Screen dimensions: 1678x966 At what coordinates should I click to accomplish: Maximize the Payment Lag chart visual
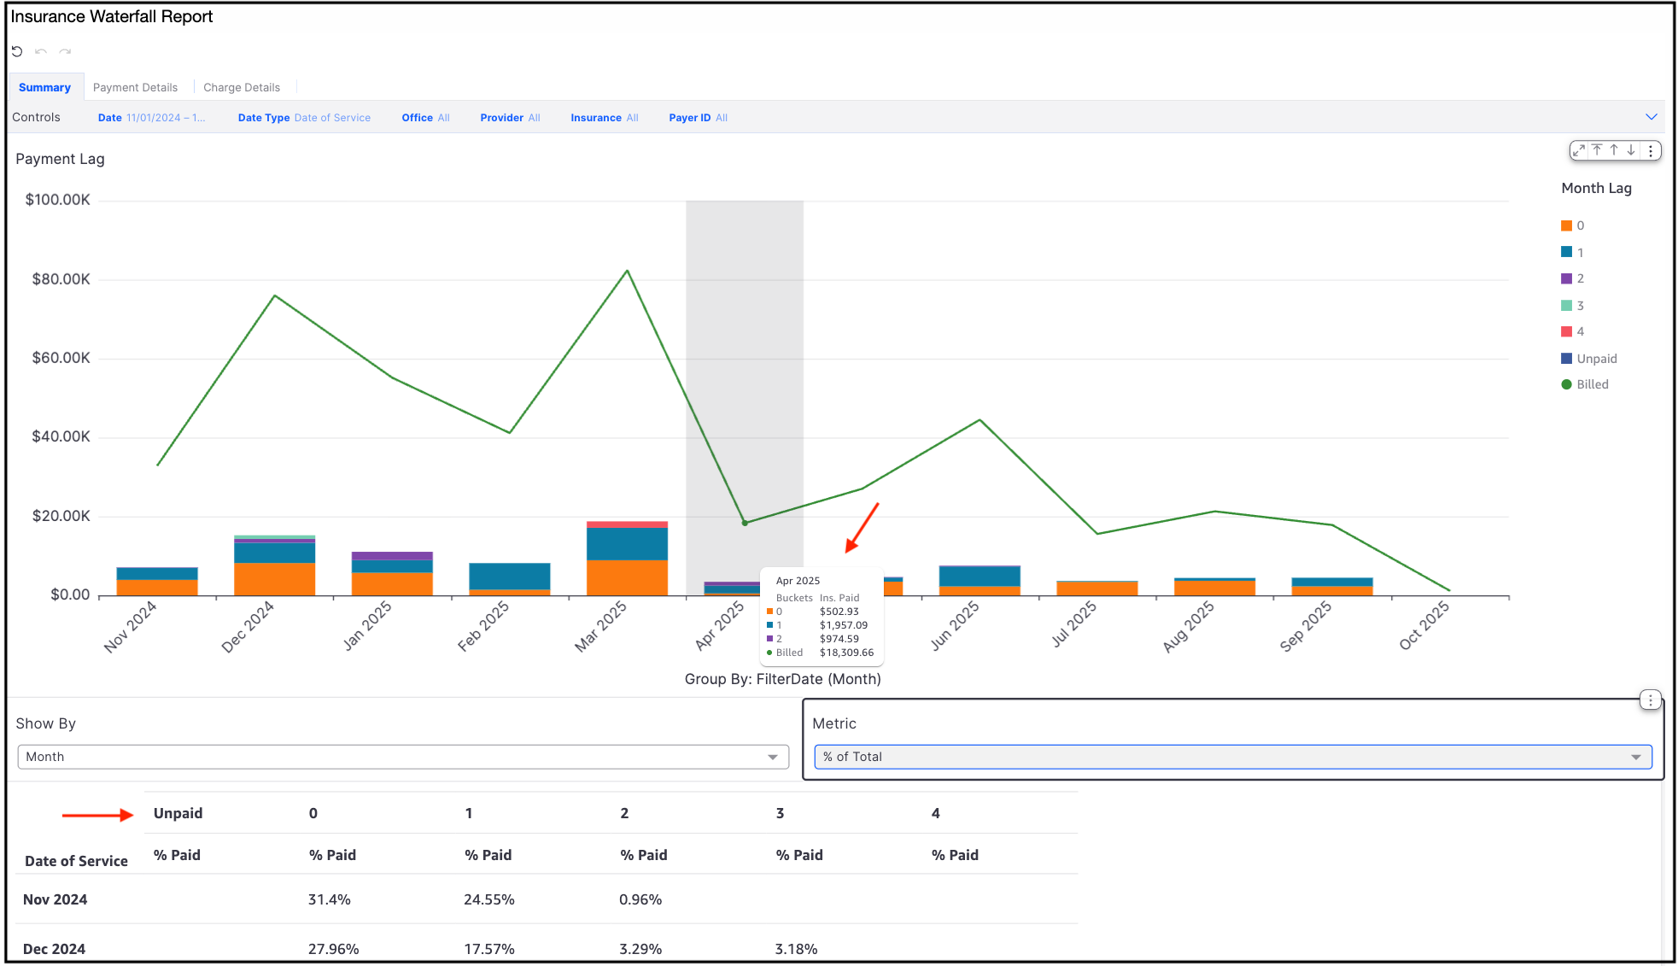coord(1579,150)
